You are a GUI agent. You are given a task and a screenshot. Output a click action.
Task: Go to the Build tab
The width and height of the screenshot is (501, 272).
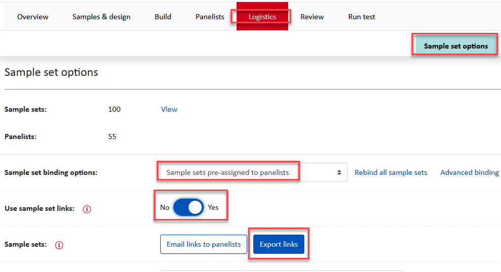tap(163, 17)
